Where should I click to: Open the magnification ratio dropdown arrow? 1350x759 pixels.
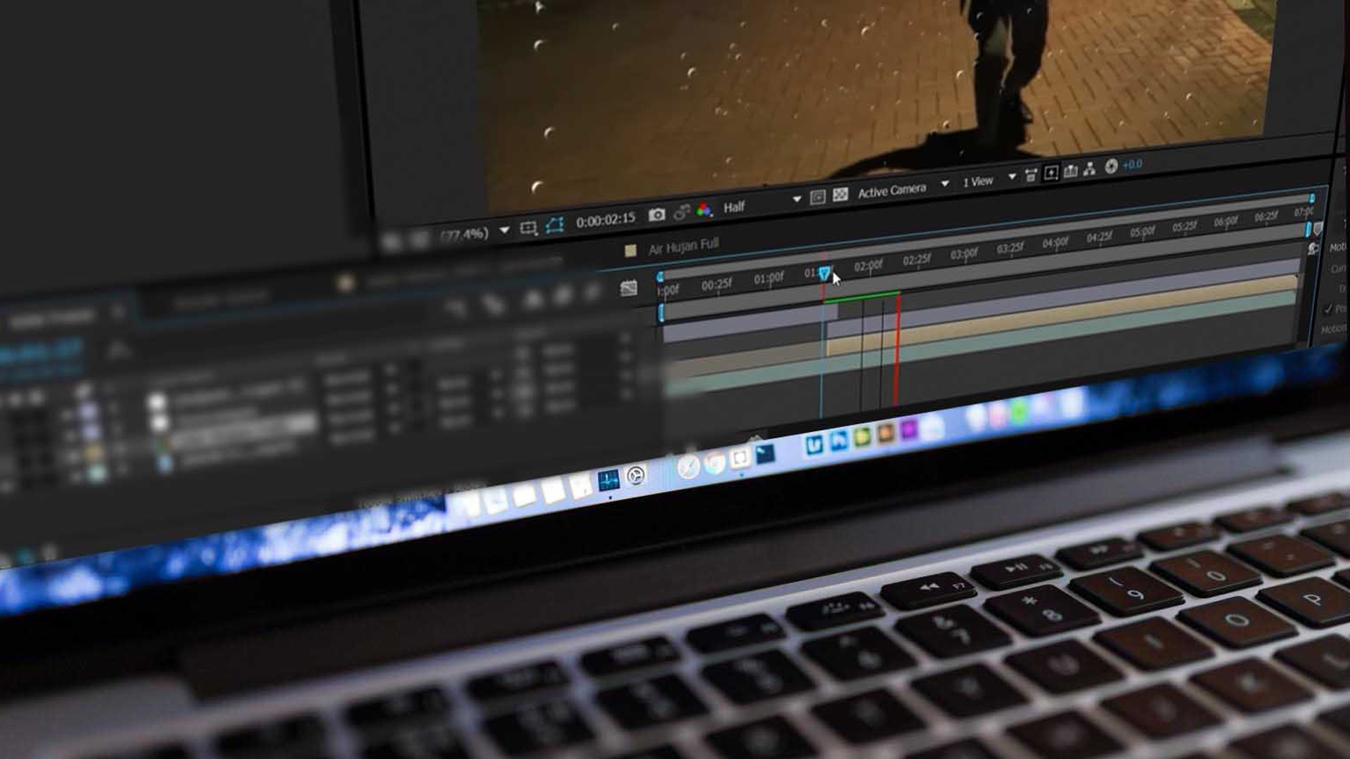[x=504, y=231]
